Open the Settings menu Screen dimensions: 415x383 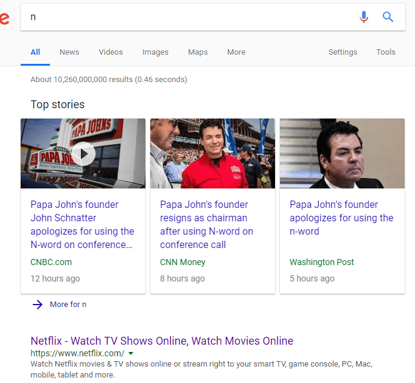point(343,52)
